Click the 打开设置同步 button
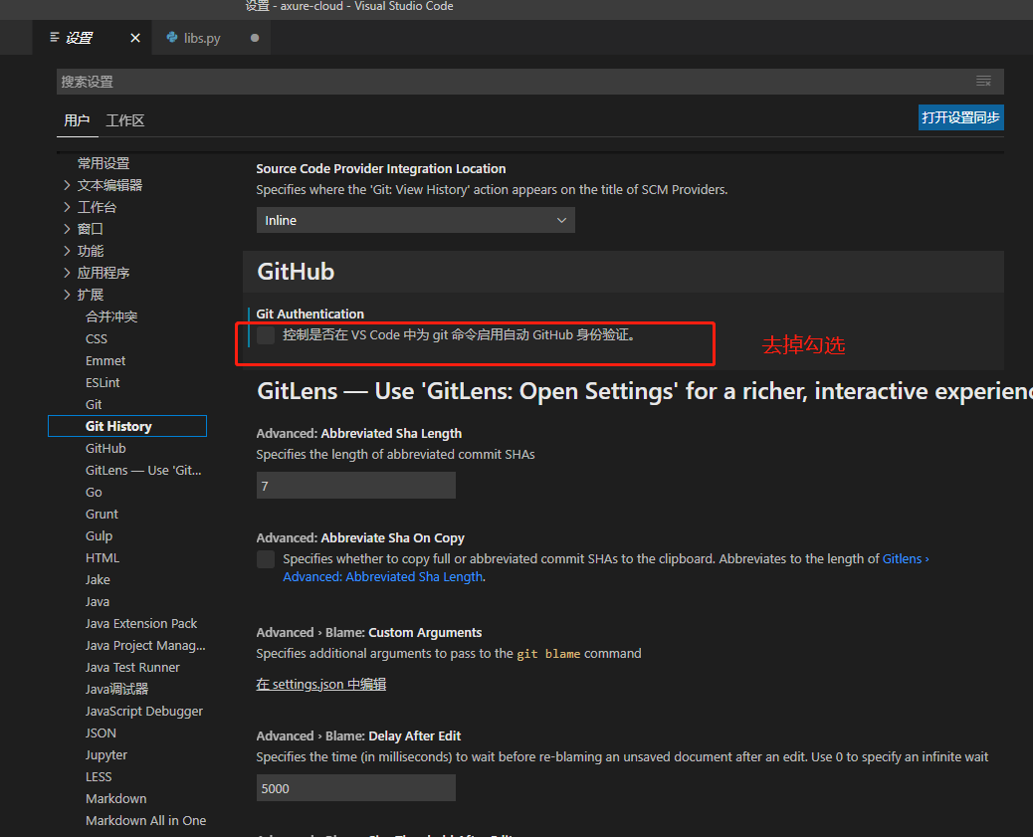The image size is (1033, 837). click(x=960, y=117)
